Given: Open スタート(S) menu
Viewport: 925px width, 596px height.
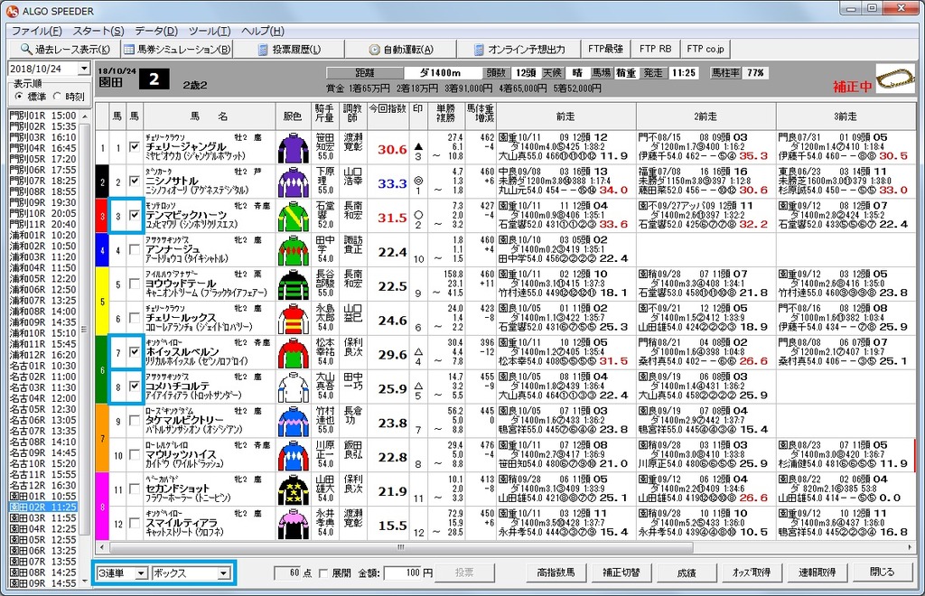Looking at the screenshot, I should [x=98, y=32].
